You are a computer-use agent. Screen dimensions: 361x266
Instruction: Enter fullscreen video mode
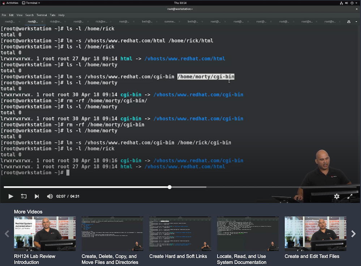pyautogui.click(x=350, y=196)
